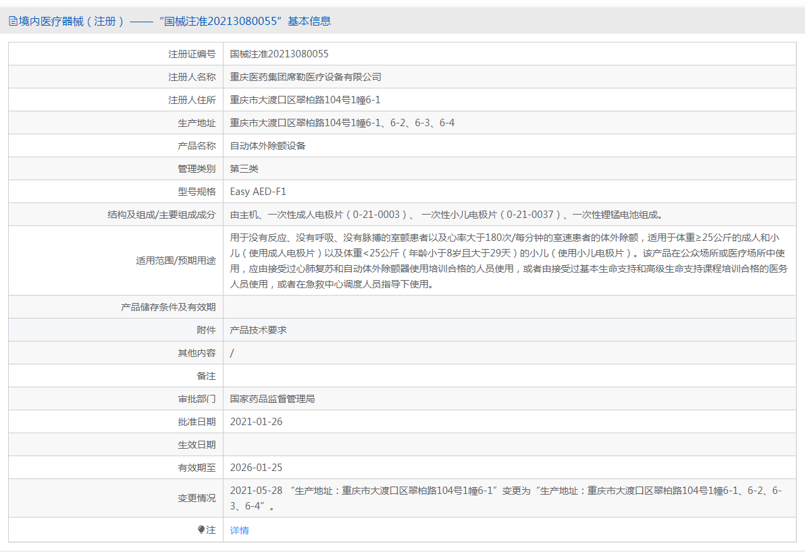
Task: Click registration number value 国械注准20213080055
Action: click(279, 54)
